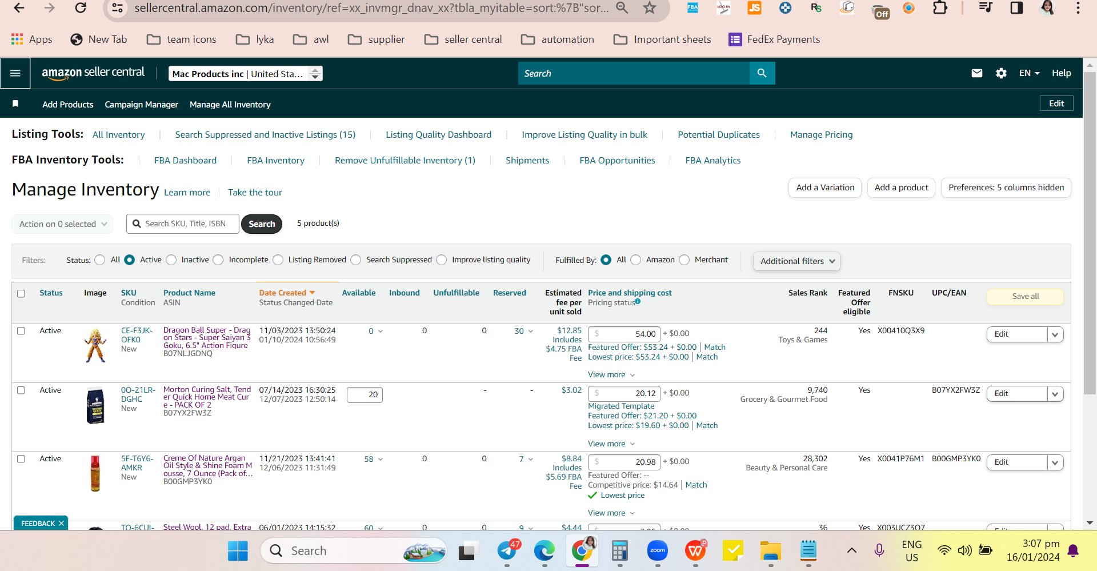Choose the Inactive status filter
The height and width of the screenshot is (571, 1097).
(171, 260)
